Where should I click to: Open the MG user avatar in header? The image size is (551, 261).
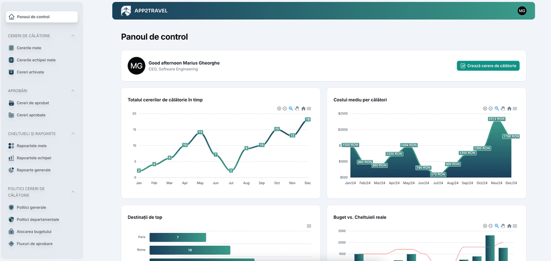click(x=522, y=11)
